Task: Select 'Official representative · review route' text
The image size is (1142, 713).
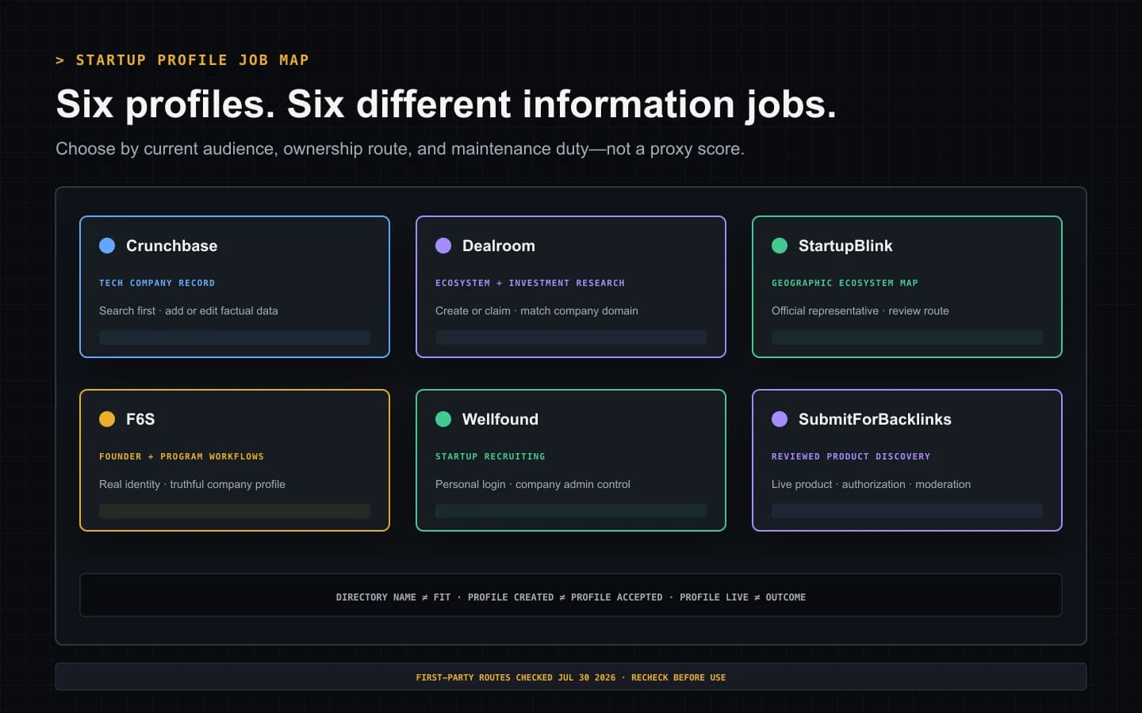Action: pos(860,311)
